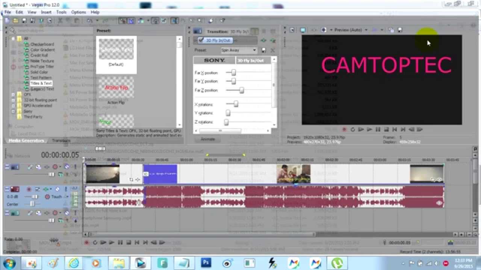The width and height of the screenshot is (481, 270).
Task: Save the transition preset
Action: pyautogui.click(x=264, y=50)
